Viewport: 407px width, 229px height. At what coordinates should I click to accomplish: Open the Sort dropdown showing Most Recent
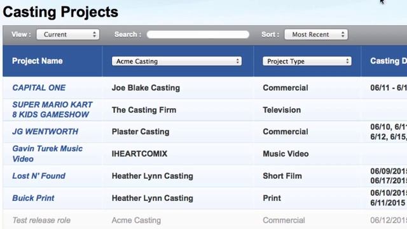point(316,34)
